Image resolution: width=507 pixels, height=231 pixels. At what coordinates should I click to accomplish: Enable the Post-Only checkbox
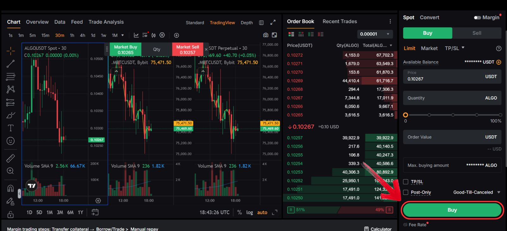coord(406,192)
